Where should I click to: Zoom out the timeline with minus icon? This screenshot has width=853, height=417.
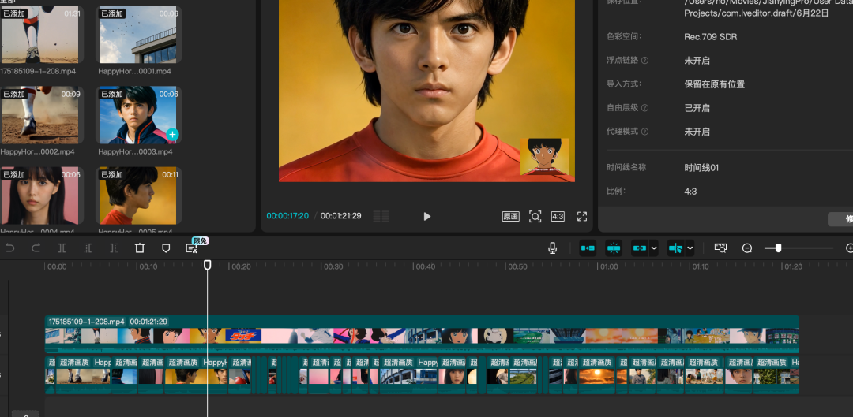747,248
